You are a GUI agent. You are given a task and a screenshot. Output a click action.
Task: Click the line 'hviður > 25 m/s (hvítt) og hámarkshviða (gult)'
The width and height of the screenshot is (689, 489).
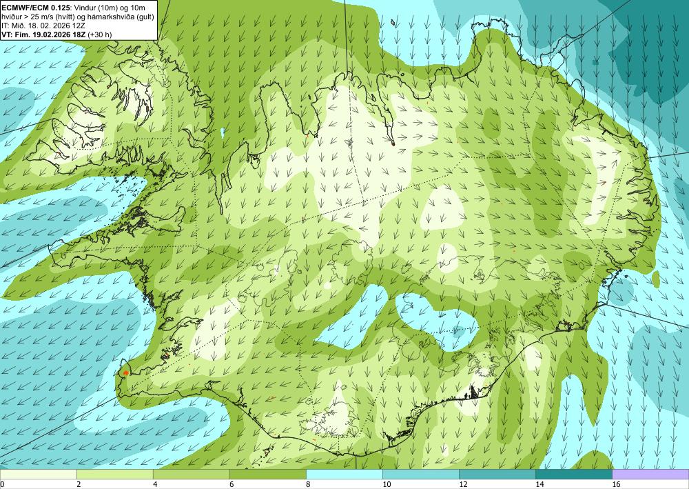coord(77,17)
